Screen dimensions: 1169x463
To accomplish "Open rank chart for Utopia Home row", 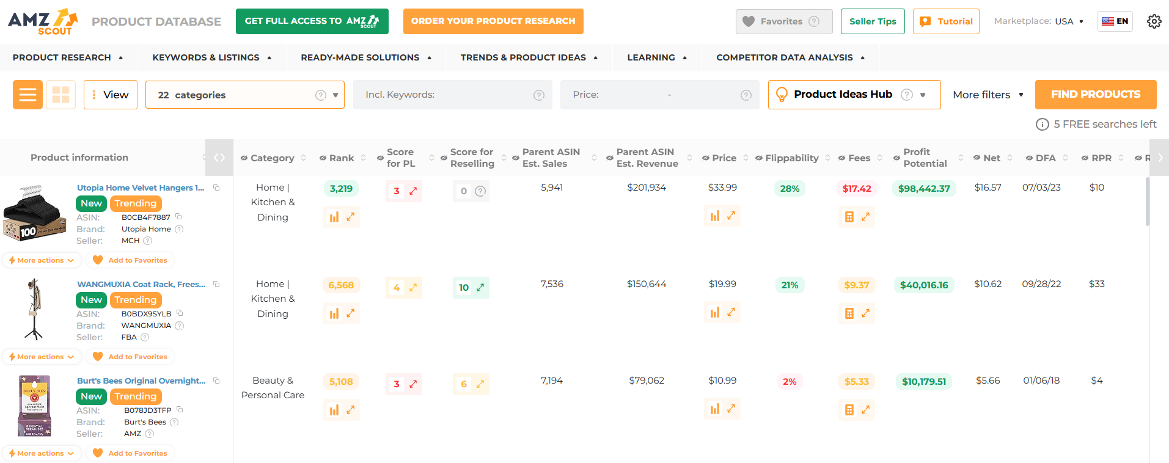I will coord(334,217).
